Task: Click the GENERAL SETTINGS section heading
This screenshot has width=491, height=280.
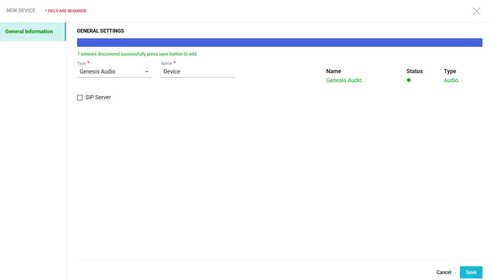Action: [100, 31]
